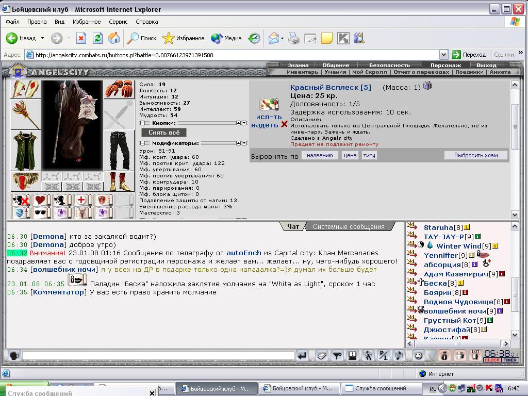The image size is (528, 396).
Task: Toggle the TIMER mode button
Action: point(510,360)
